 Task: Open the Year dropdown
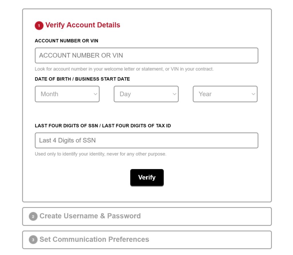(x=225, y=94)
